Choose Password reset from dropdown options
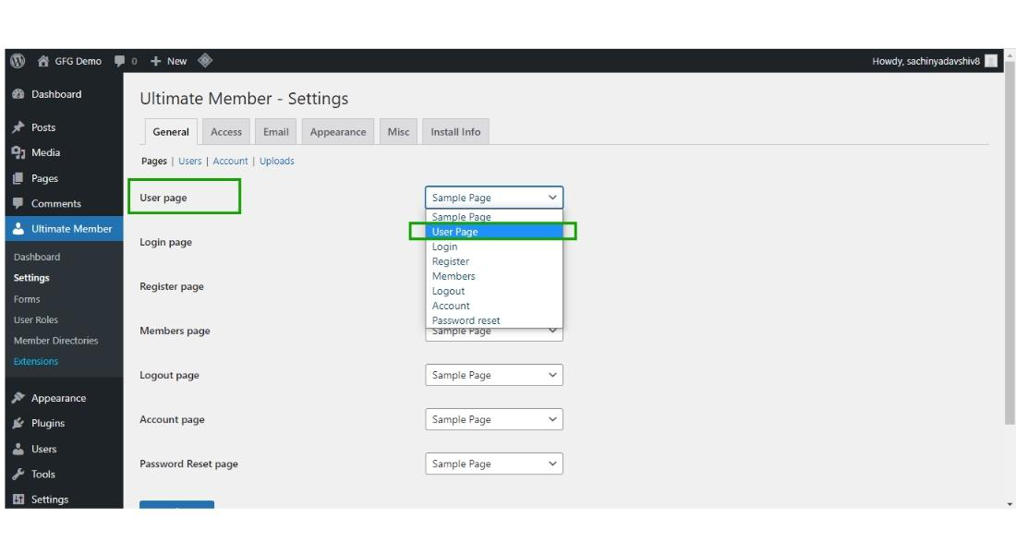 (466, 320)
